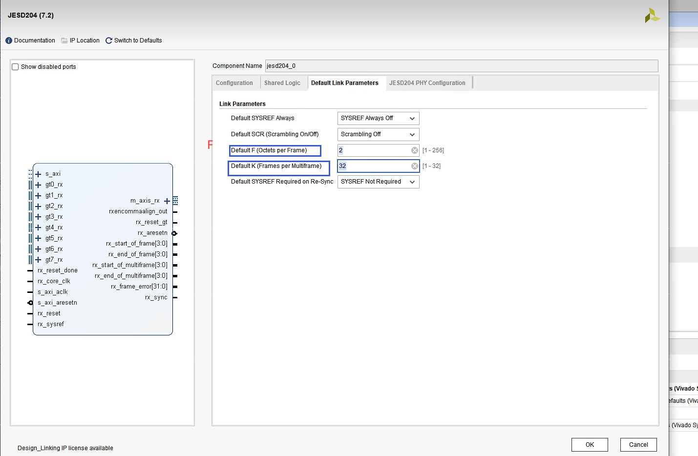Screen dimensions: 698x456
Task: Click the OK button
Action: (x=590, y=445)
